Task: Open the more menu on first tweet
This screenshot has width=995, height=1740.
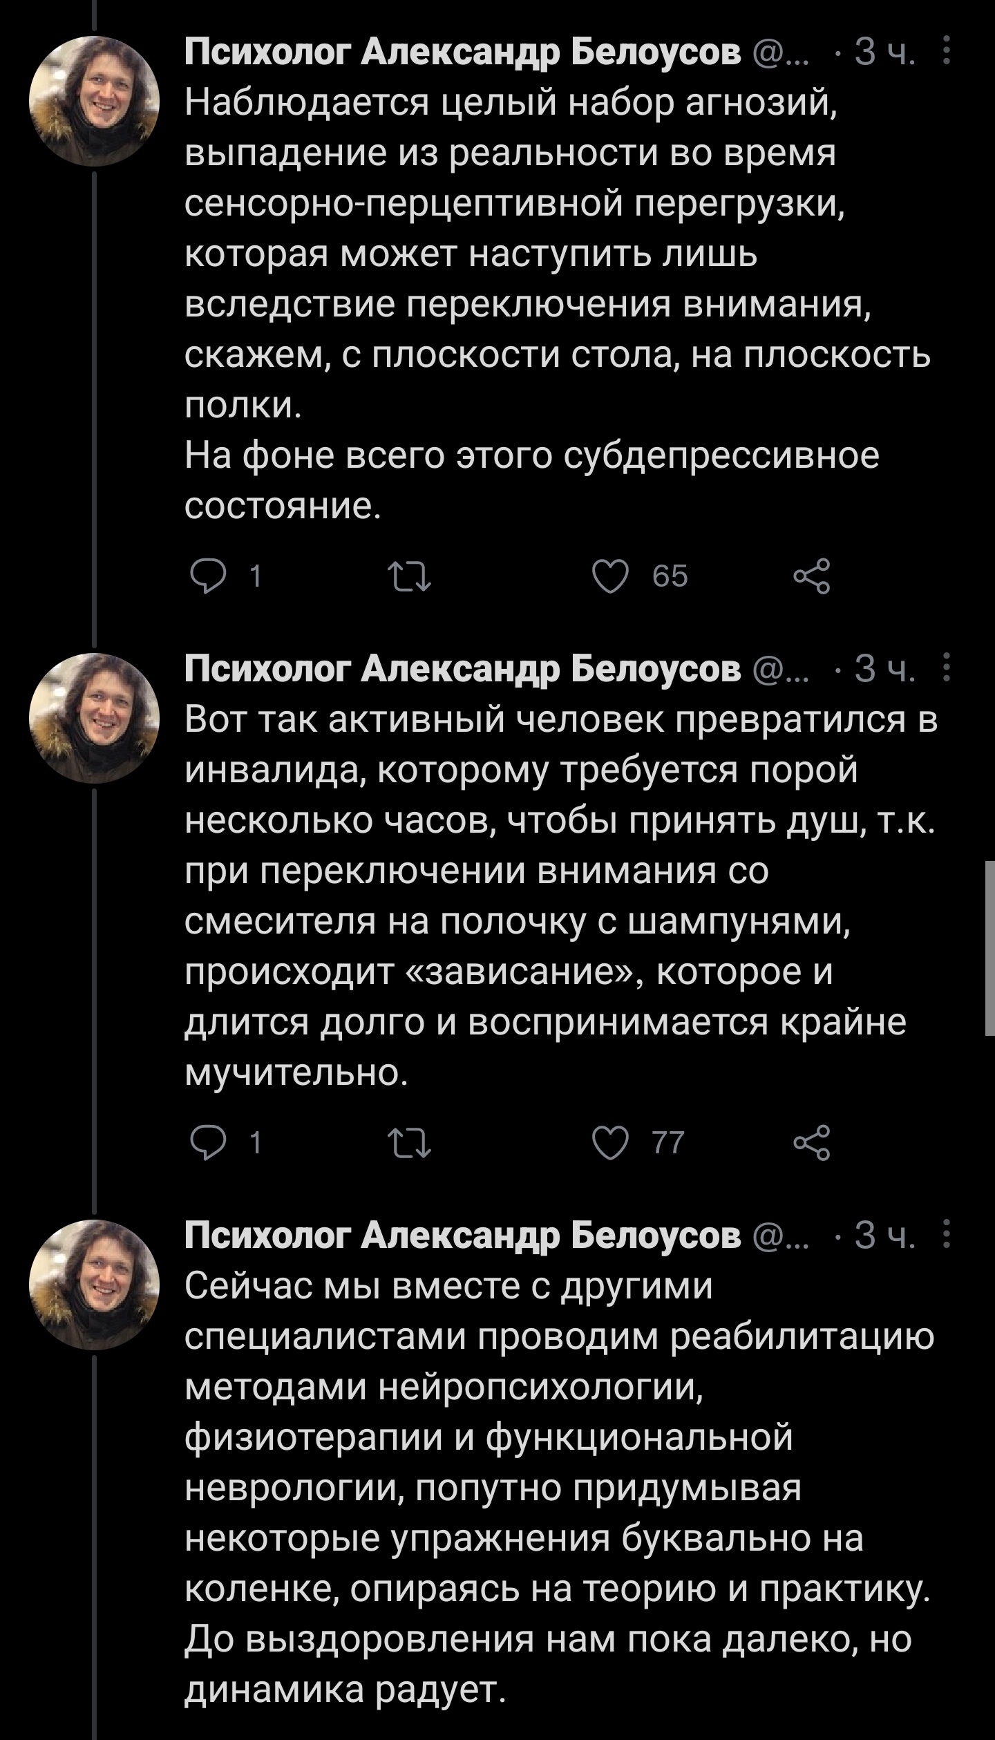Action: [x=947, y=51]
